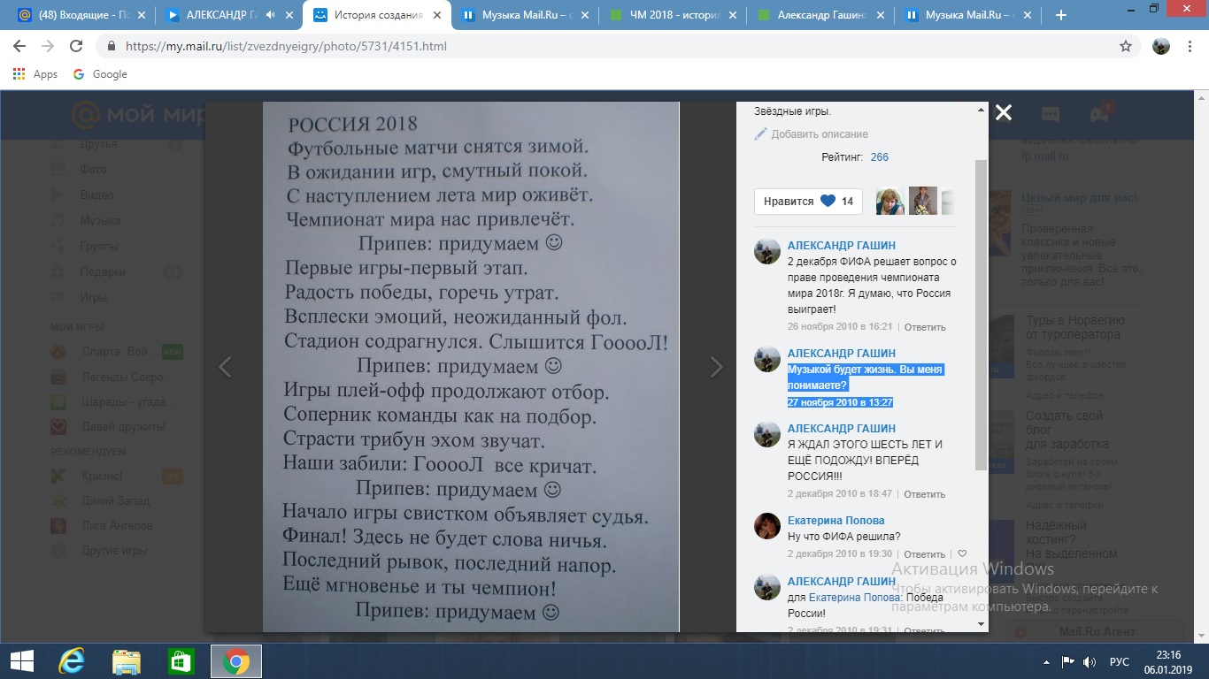Open the Apps bookmarks shortcut
Viewport: 1209px width, 679px height.
[x=35, y=74]
